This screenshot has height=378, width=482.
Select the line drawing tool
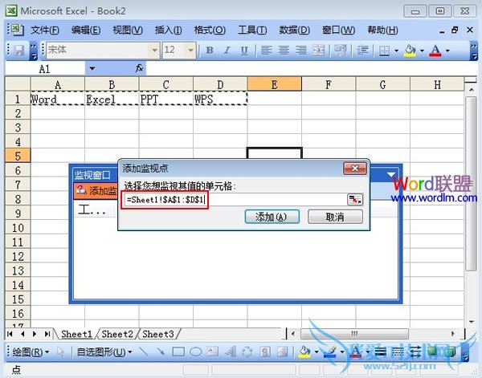point(143,352)
